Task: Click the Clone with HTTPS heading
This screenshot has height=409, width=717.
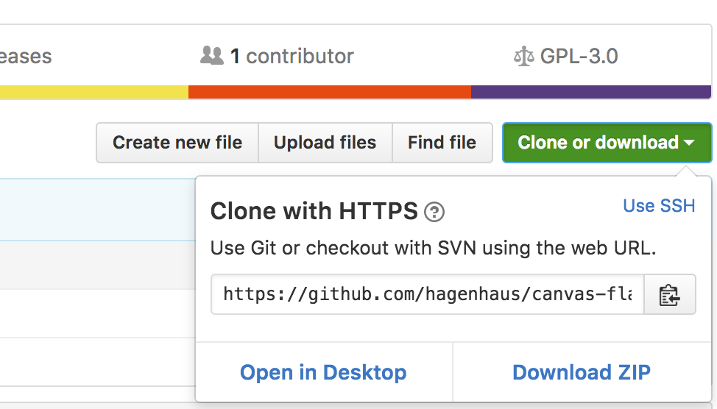Action: (x=314, y=212)
